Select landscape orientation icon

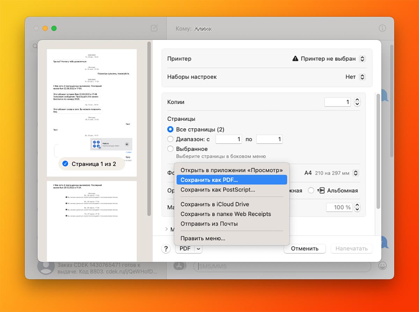(x=321, y=190)
